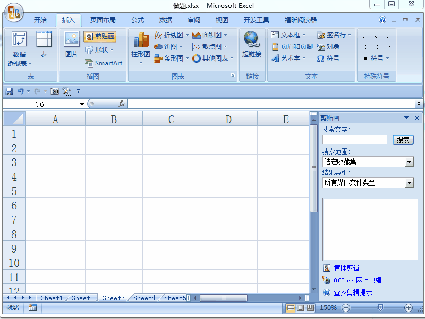Customize the Quick Access Toolbar

(78, 91)
